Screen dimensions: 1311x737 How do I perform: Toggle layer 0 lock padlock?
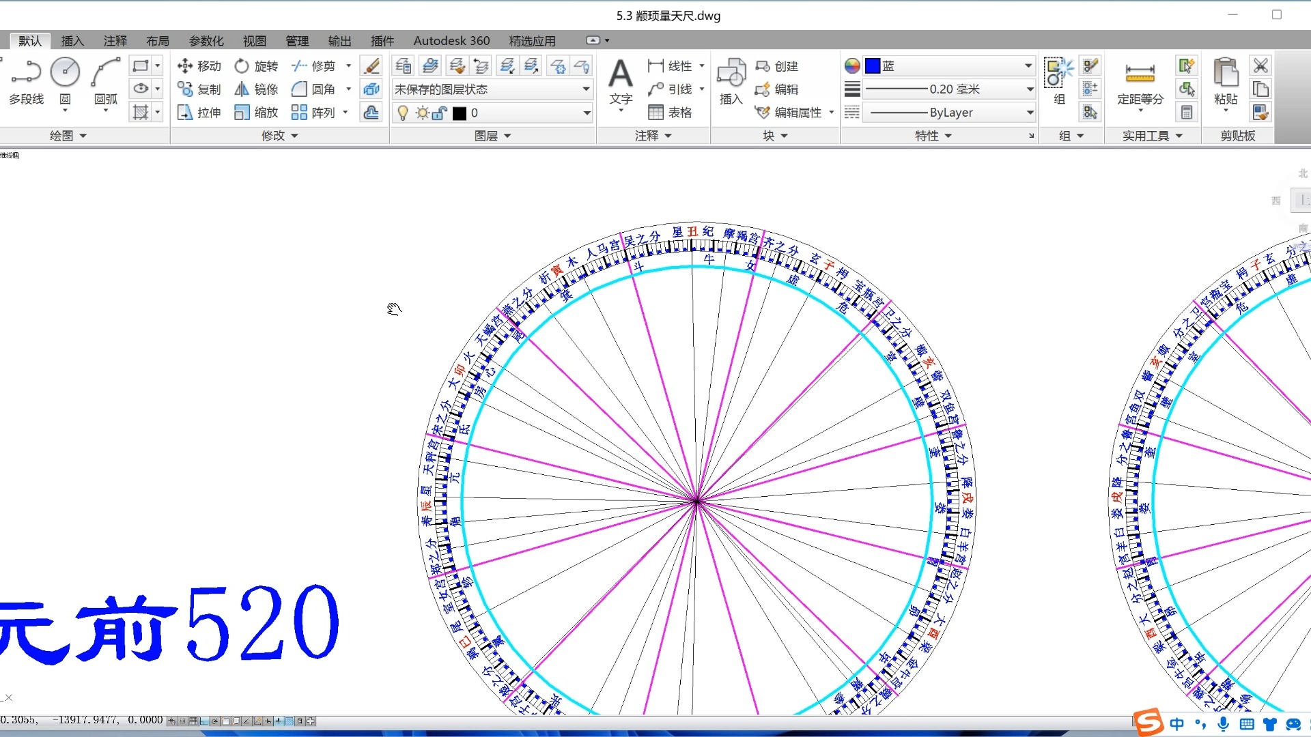click(x=440, y=113)
